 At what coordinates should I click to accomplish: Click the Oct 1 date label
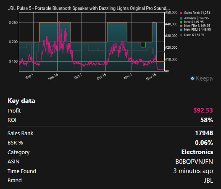pos(78,76)
